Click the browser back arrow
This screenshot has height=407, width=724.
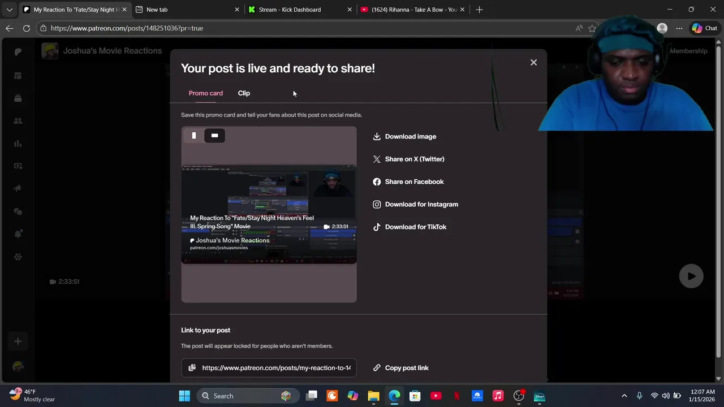[x=10, y=28]
